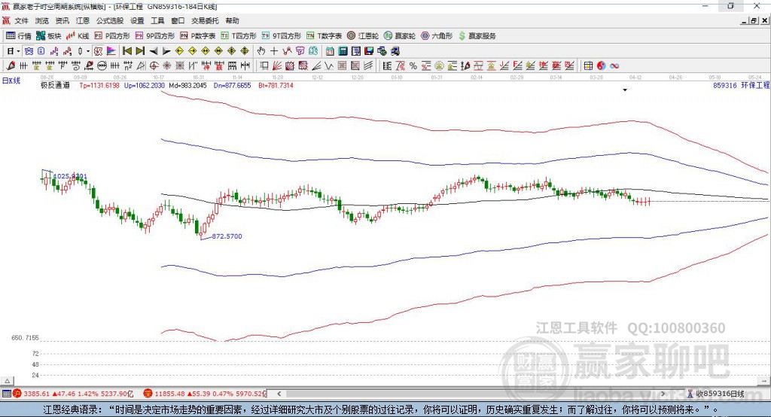Viewport: 771px width, 417px height.
Task: Click the 3385.61 index in status bar
Action: coord(36,394)
